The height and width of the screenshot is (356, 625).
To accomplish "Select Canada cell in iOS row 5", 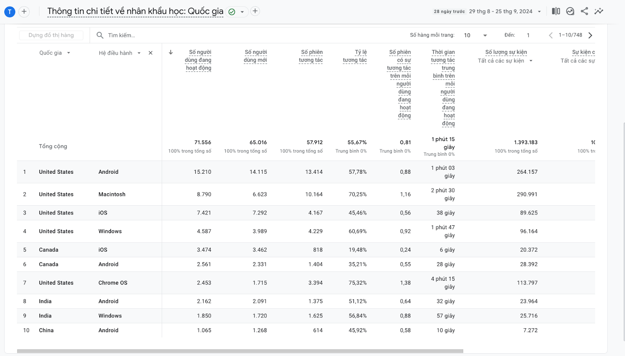I will point(48,250).
